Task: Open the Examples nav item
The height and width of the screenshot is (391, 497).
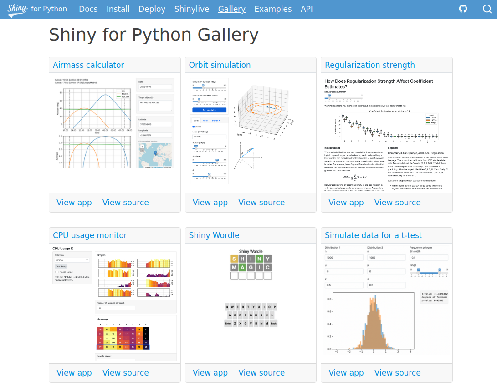Action: coord(273,9)
